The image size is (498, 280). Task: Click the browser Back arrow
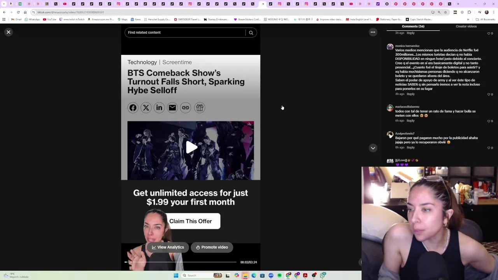[4, 12]
